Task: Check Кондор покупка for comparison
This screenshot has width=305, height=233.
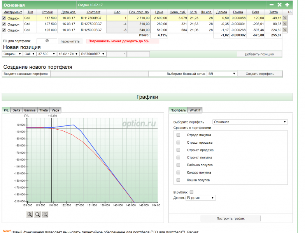Action: (x=178, y=172)
